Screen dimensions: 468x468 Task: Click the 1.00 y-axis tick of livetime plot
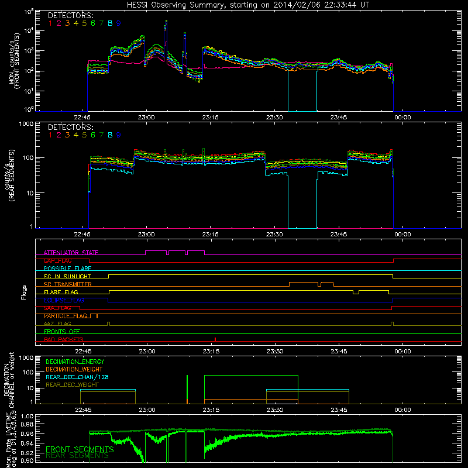point(27,417)
